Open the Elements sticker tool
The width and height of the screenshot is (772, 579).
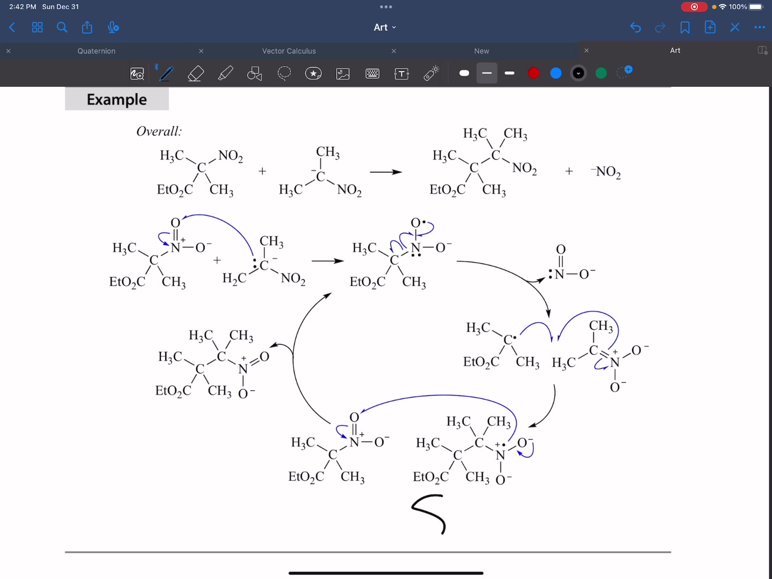click(314, 73)
